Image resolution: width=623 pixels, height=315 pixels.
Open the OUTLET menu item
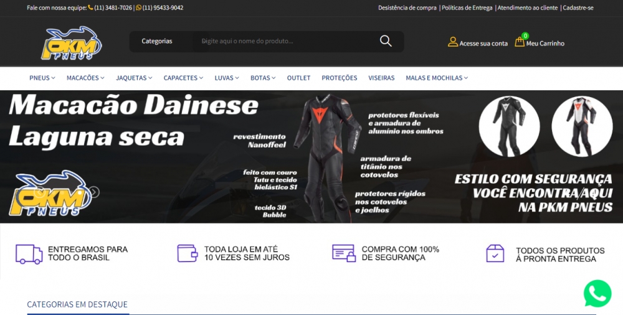299,78
